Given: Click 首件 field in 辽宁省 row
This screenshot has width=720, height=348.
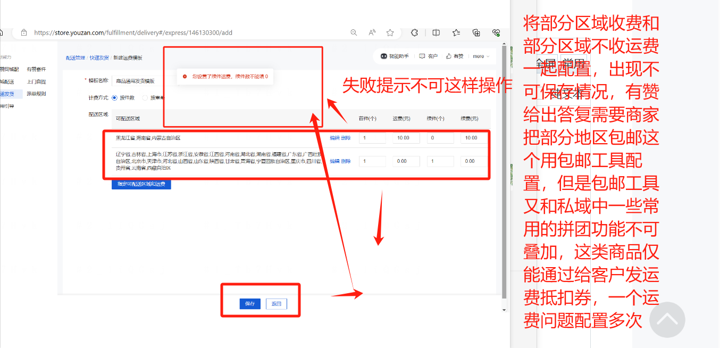Looking at the screenshot, I should (372, 161).
